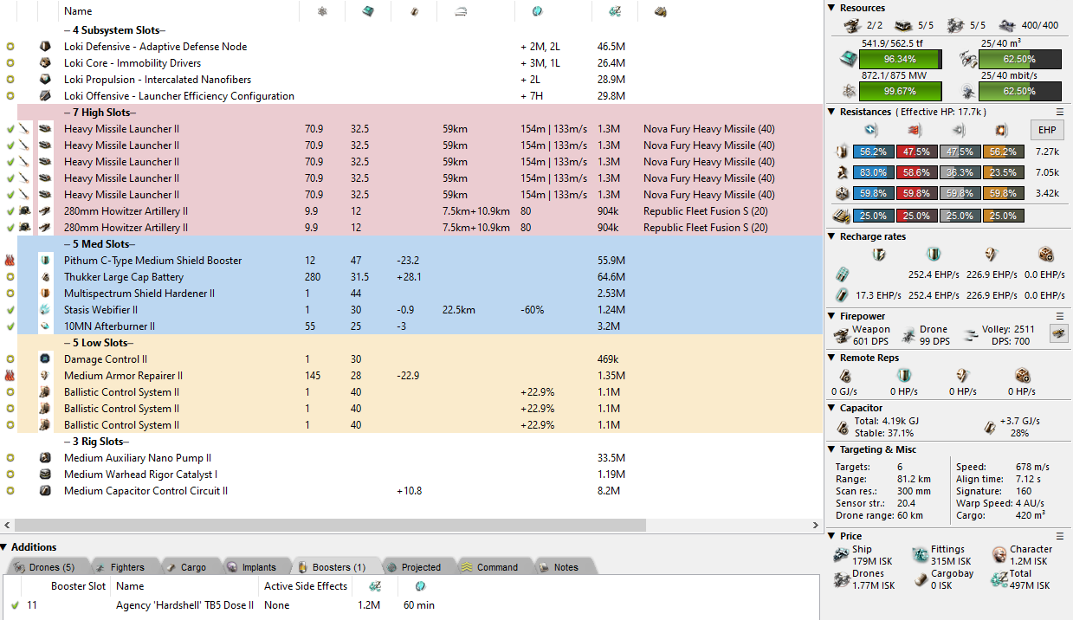Toggle the Agency 'Hardshell' booster checkbox
Image resolution: width=1073 pixels, height=620 pixels.
click(15, 605)
